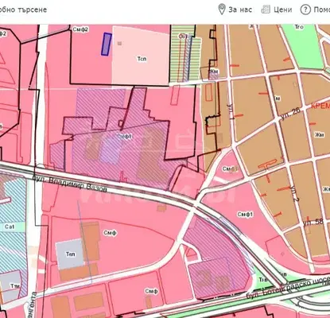Viewport: 330px width, 318px height.
Task: Open the Помощ help link
Action: (x=322, y=10)
